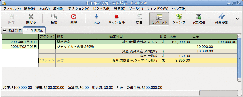243x97 pixels.
Task: Select the 米国銀行 register tab
Action: [34, 30]
